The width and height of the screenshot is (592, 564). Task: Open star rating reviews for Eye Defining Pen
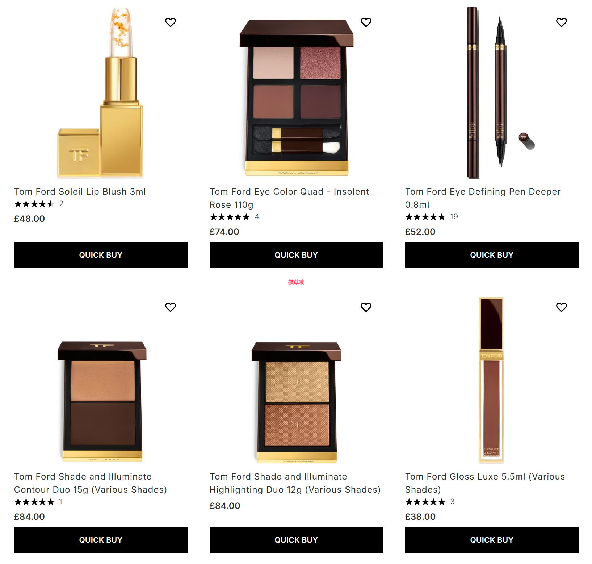point(432,217)
